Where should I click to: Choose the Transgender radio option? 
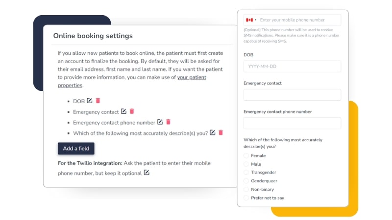click(x=246, y=173)
